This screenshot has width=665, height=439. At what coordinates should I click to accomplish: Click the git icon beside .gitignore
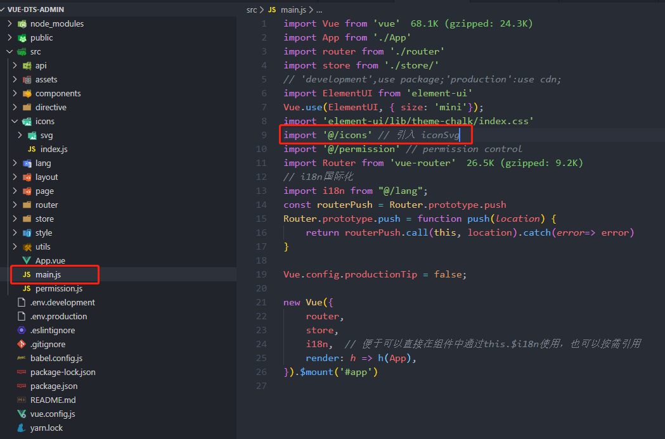pos(22,345)
